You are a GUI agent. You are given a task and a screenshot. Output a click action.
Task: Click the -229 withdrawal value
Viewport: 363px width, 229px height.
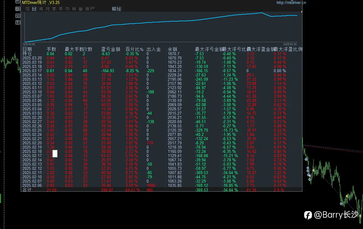(150, 71)
